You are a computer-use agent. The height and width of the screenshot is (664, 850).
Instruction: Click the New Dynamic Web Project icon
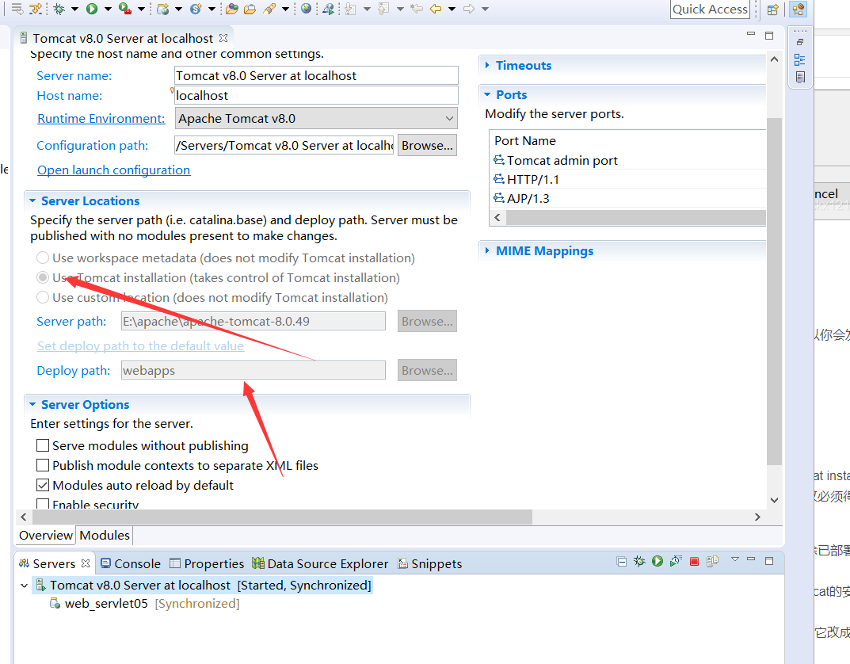(162, 9)
